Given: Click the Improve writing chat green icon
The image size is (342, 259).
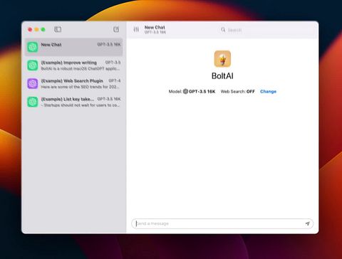Looking at the screenshot, I should pyautogui.click(x=33, y=65).
